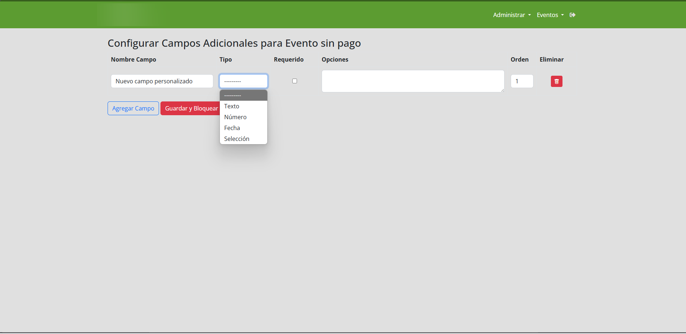Expand the Eventos dropdown menu

(550, 15)
